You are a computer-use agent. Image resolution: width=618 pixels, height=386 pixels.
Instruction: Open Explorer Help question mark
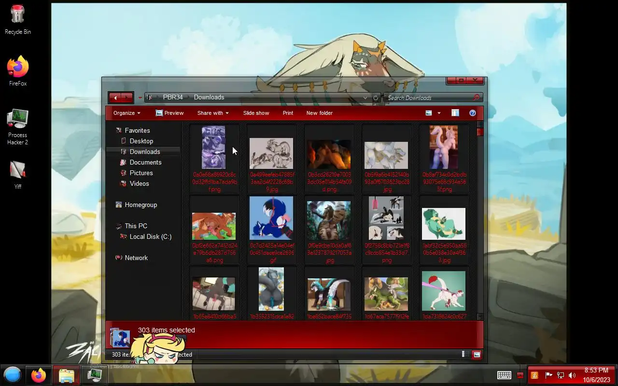click(473, 113)
